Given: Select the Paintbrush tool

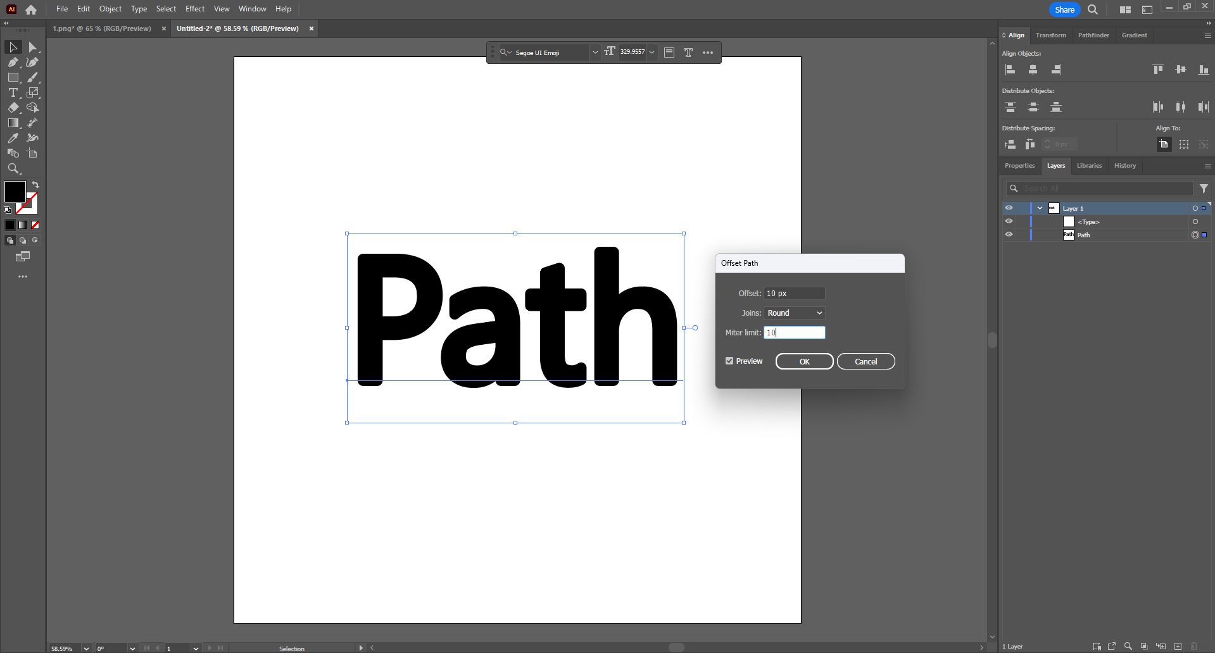Looking at the screenshot, I should (32, 77).
